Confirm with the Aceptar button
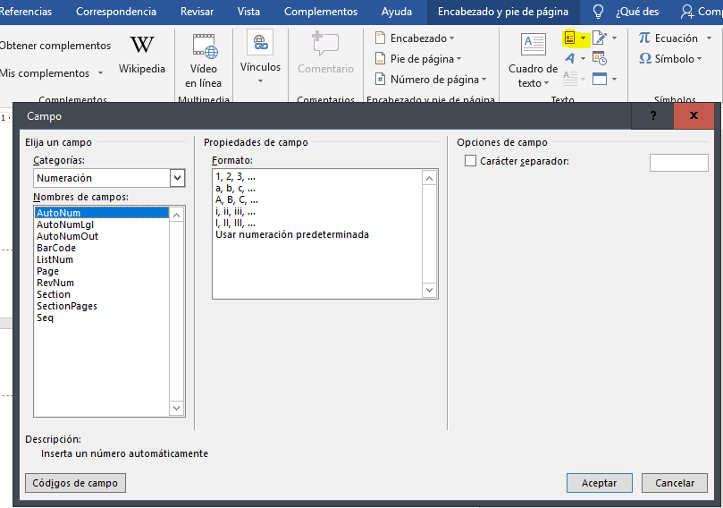 coord(599,483)
